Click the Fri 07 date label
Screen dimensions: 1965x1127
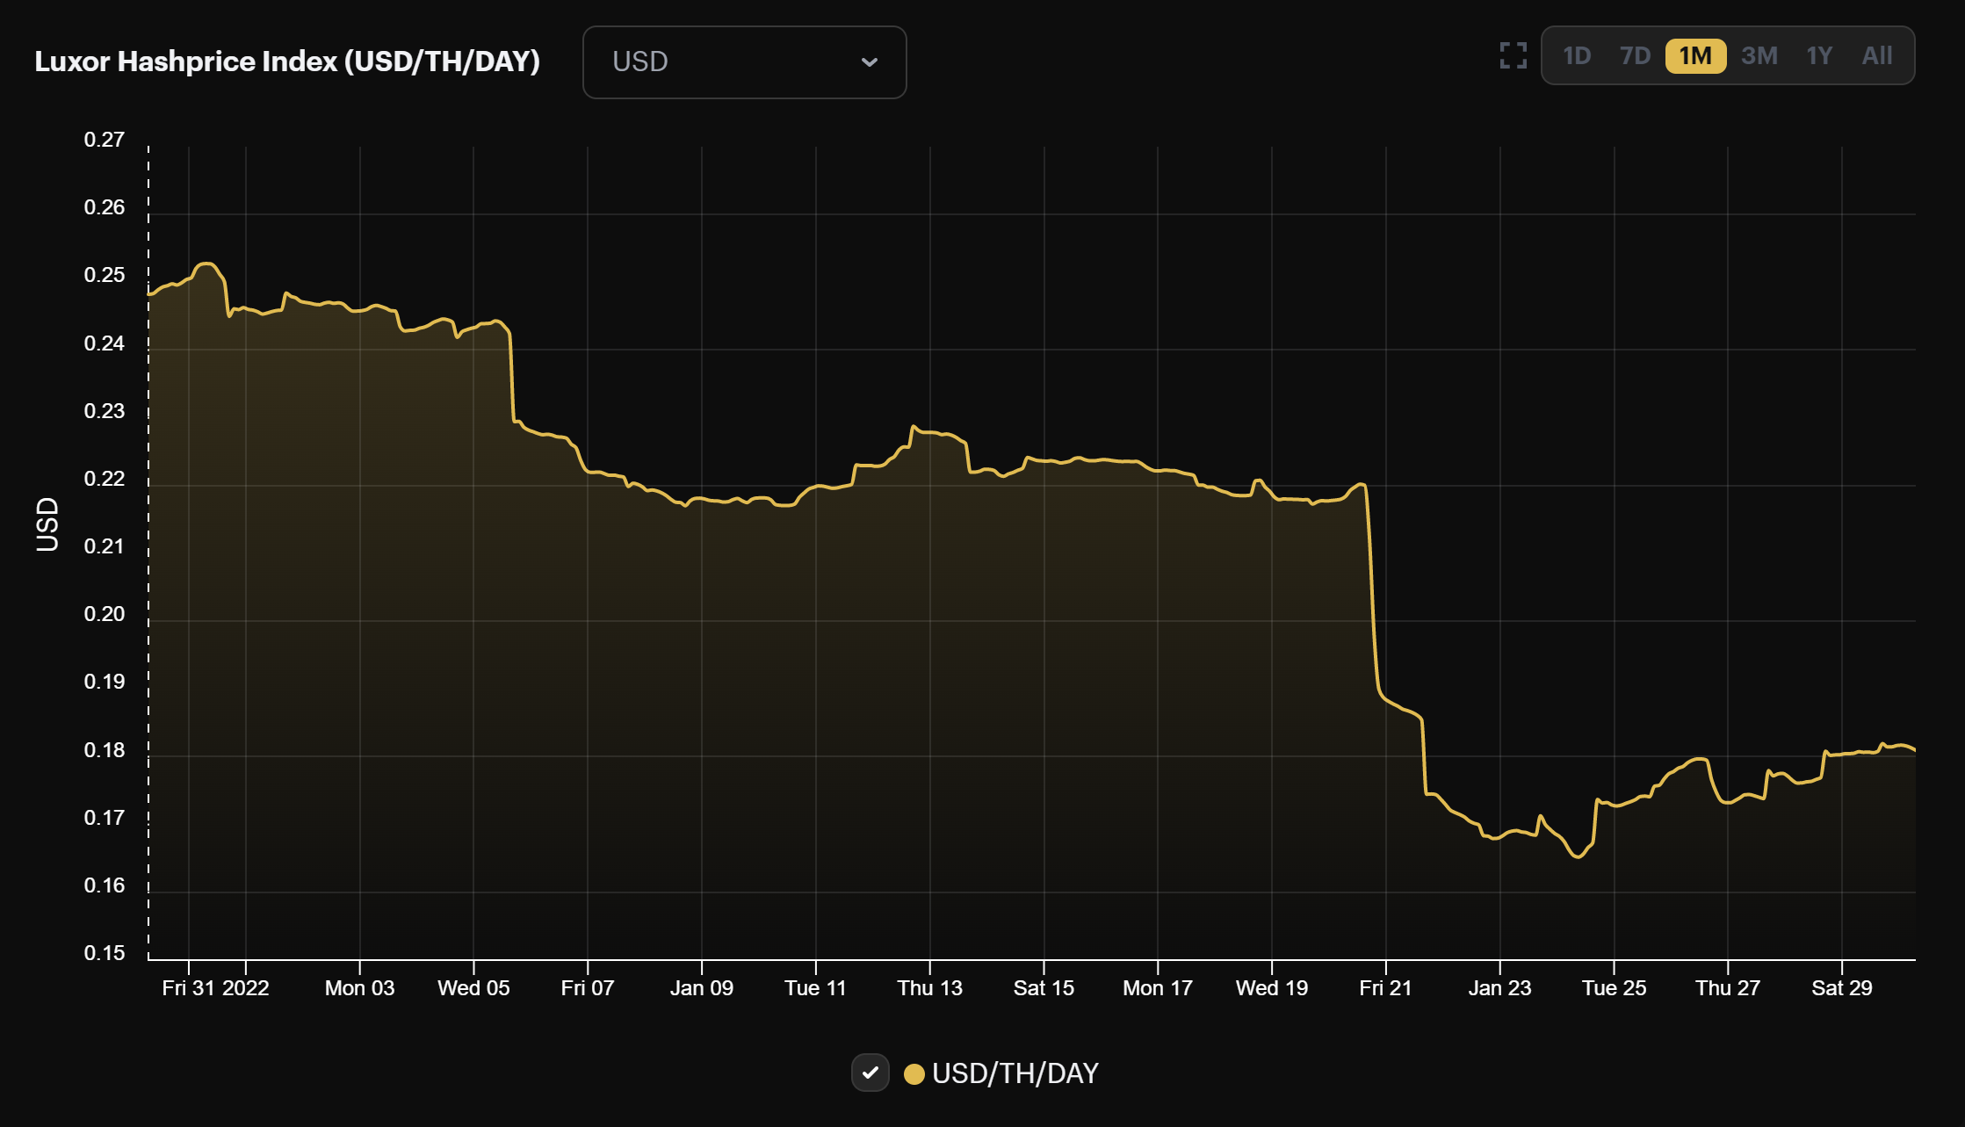click(588, 988)
